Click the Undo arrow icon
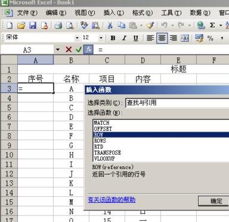This screenshot has height=222, width=229. pyautogui.click(x=164, y=26)
